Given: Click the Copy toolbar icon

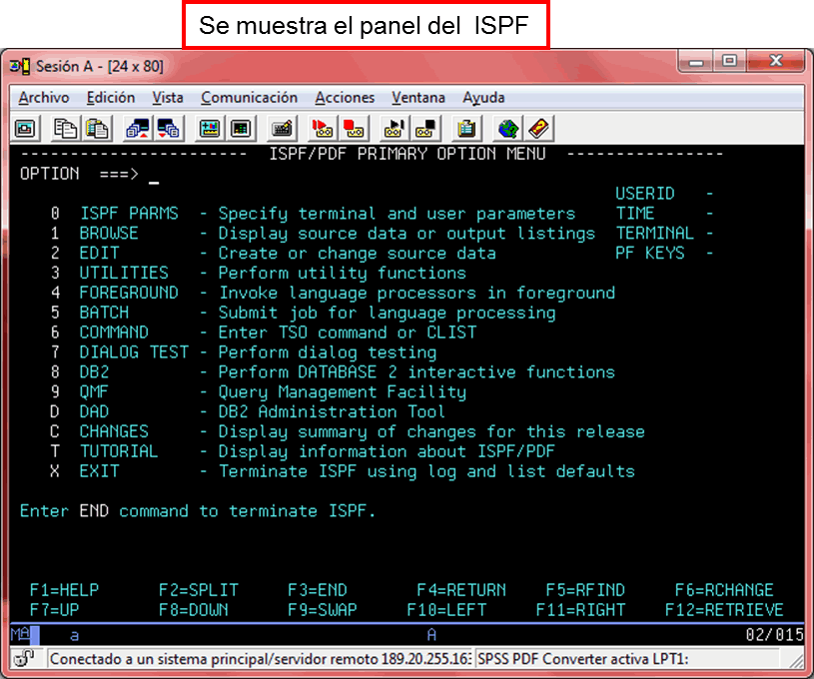Looking at the screenshot, I should (65, 128).
